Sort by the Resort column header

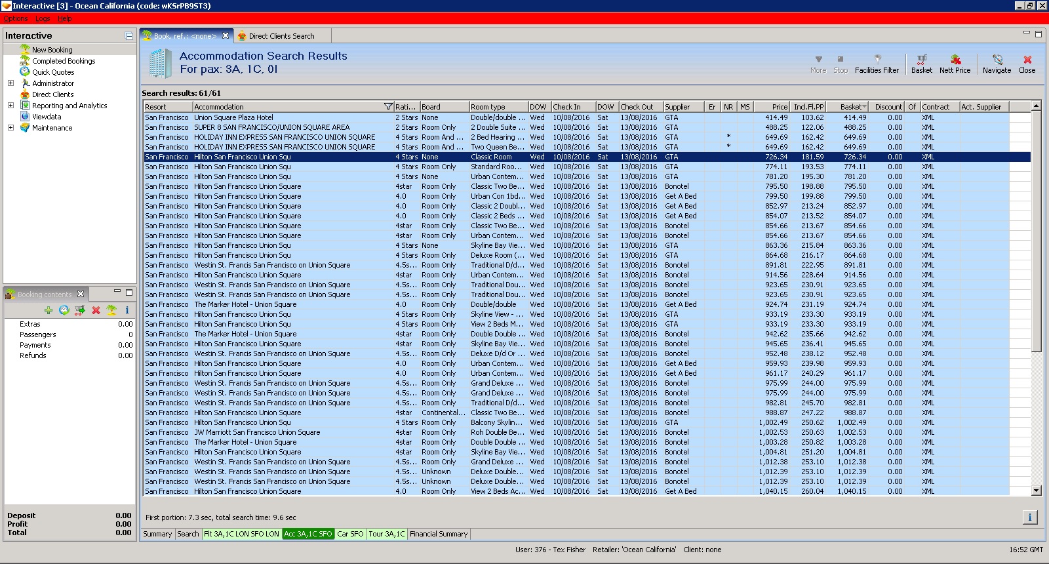click(x=168, y=107)
